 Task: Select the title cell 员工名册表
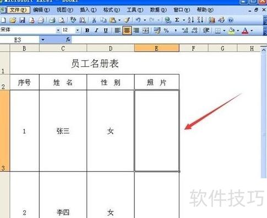(95, 63)
